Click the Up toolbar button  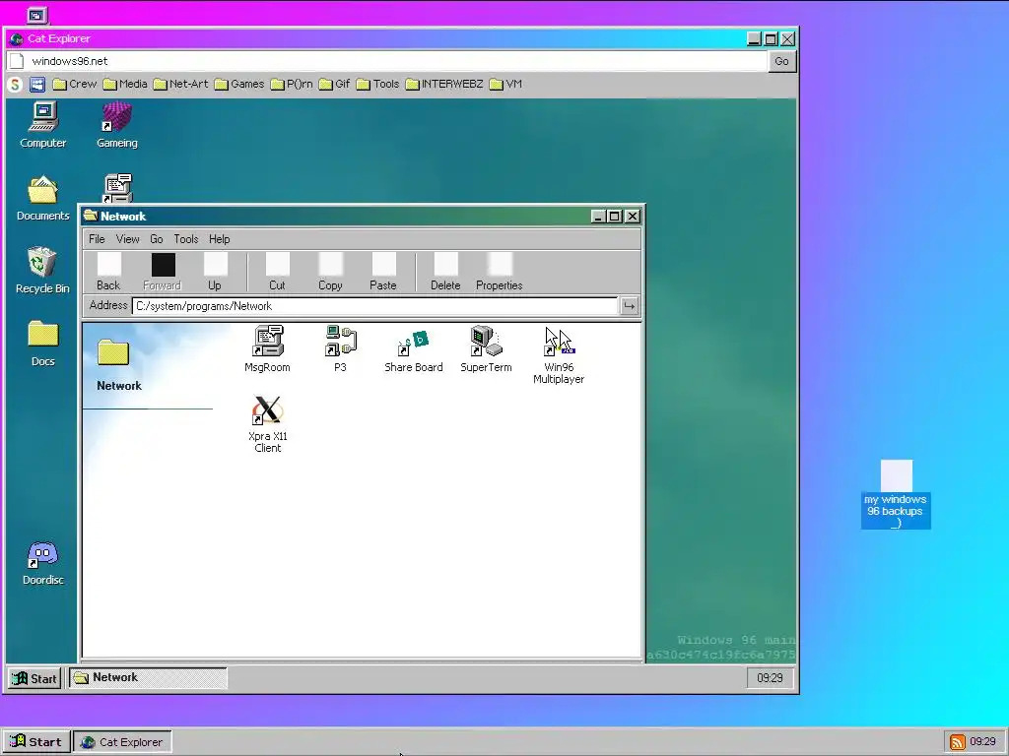215,272
